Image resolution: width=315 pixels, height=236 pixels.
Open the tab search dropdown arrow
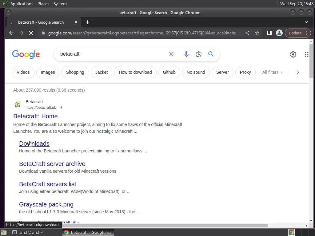click(x=306, y=22)
